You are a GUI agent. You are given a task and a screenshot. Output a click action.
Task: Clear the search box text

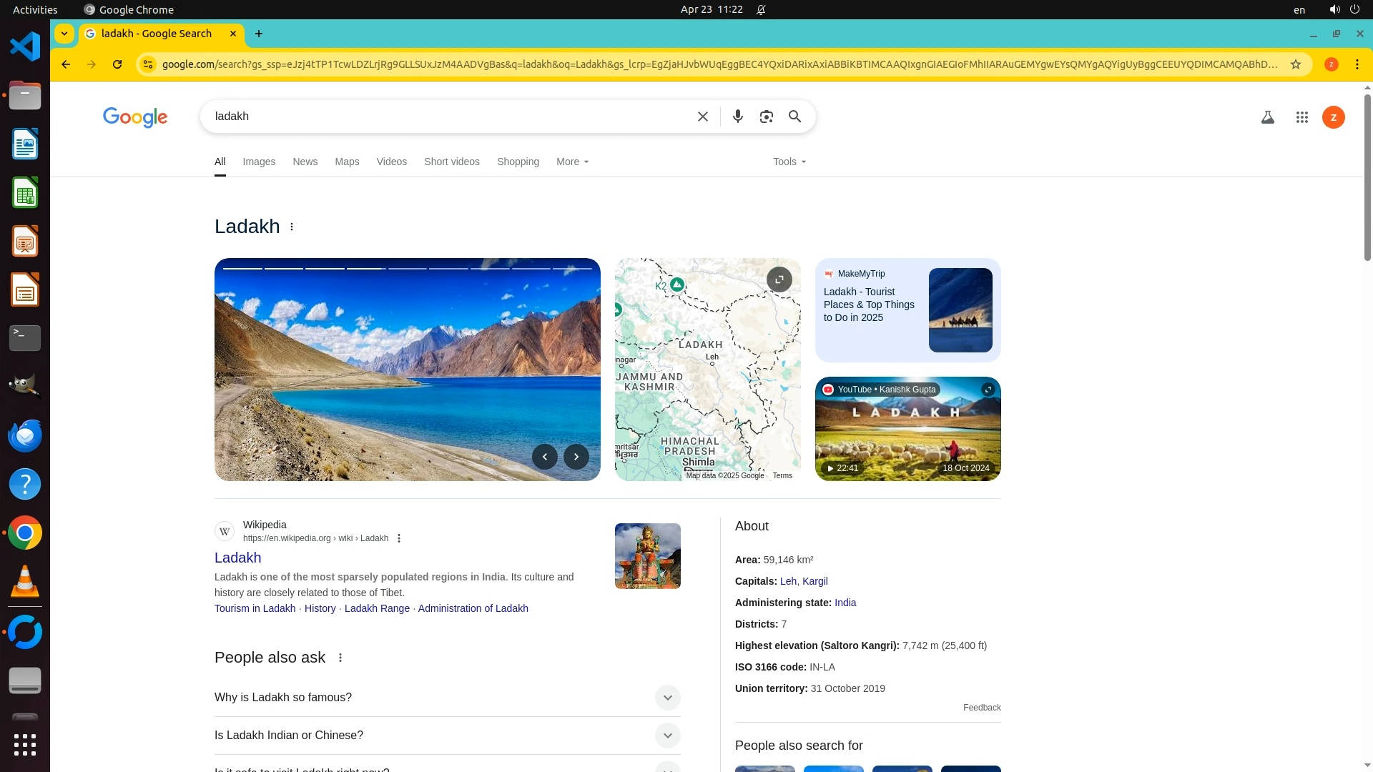pyautogui.click(x=702, y=117)
